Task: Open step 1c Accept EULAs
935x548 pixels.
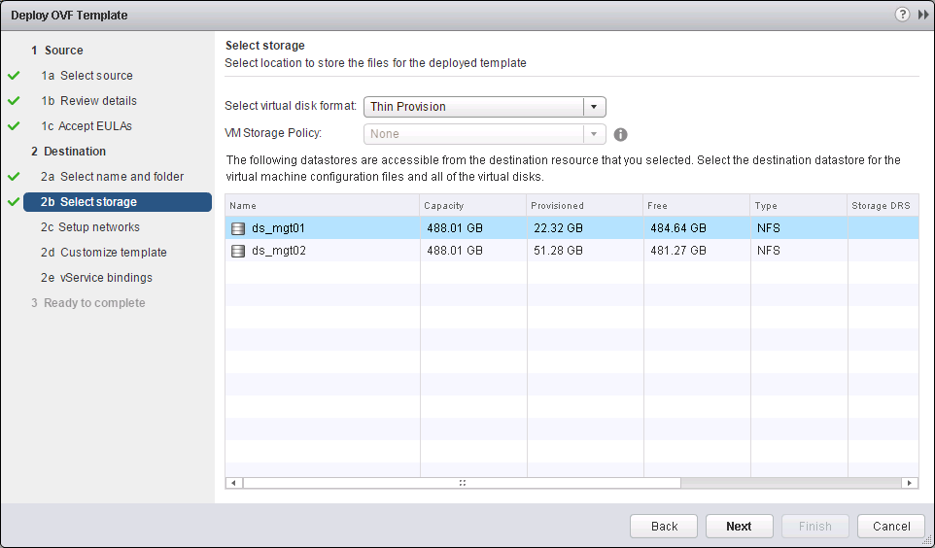Action: (95, 126)
